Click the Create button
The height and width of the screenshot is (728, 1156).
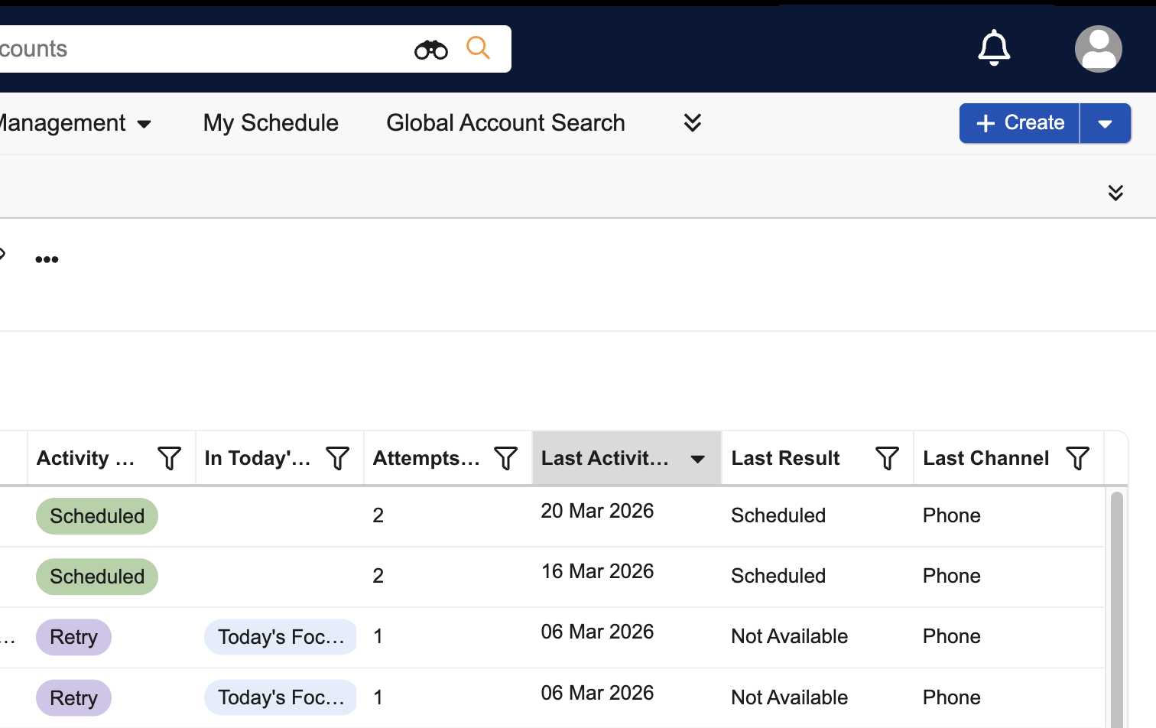coord(1019,123)
